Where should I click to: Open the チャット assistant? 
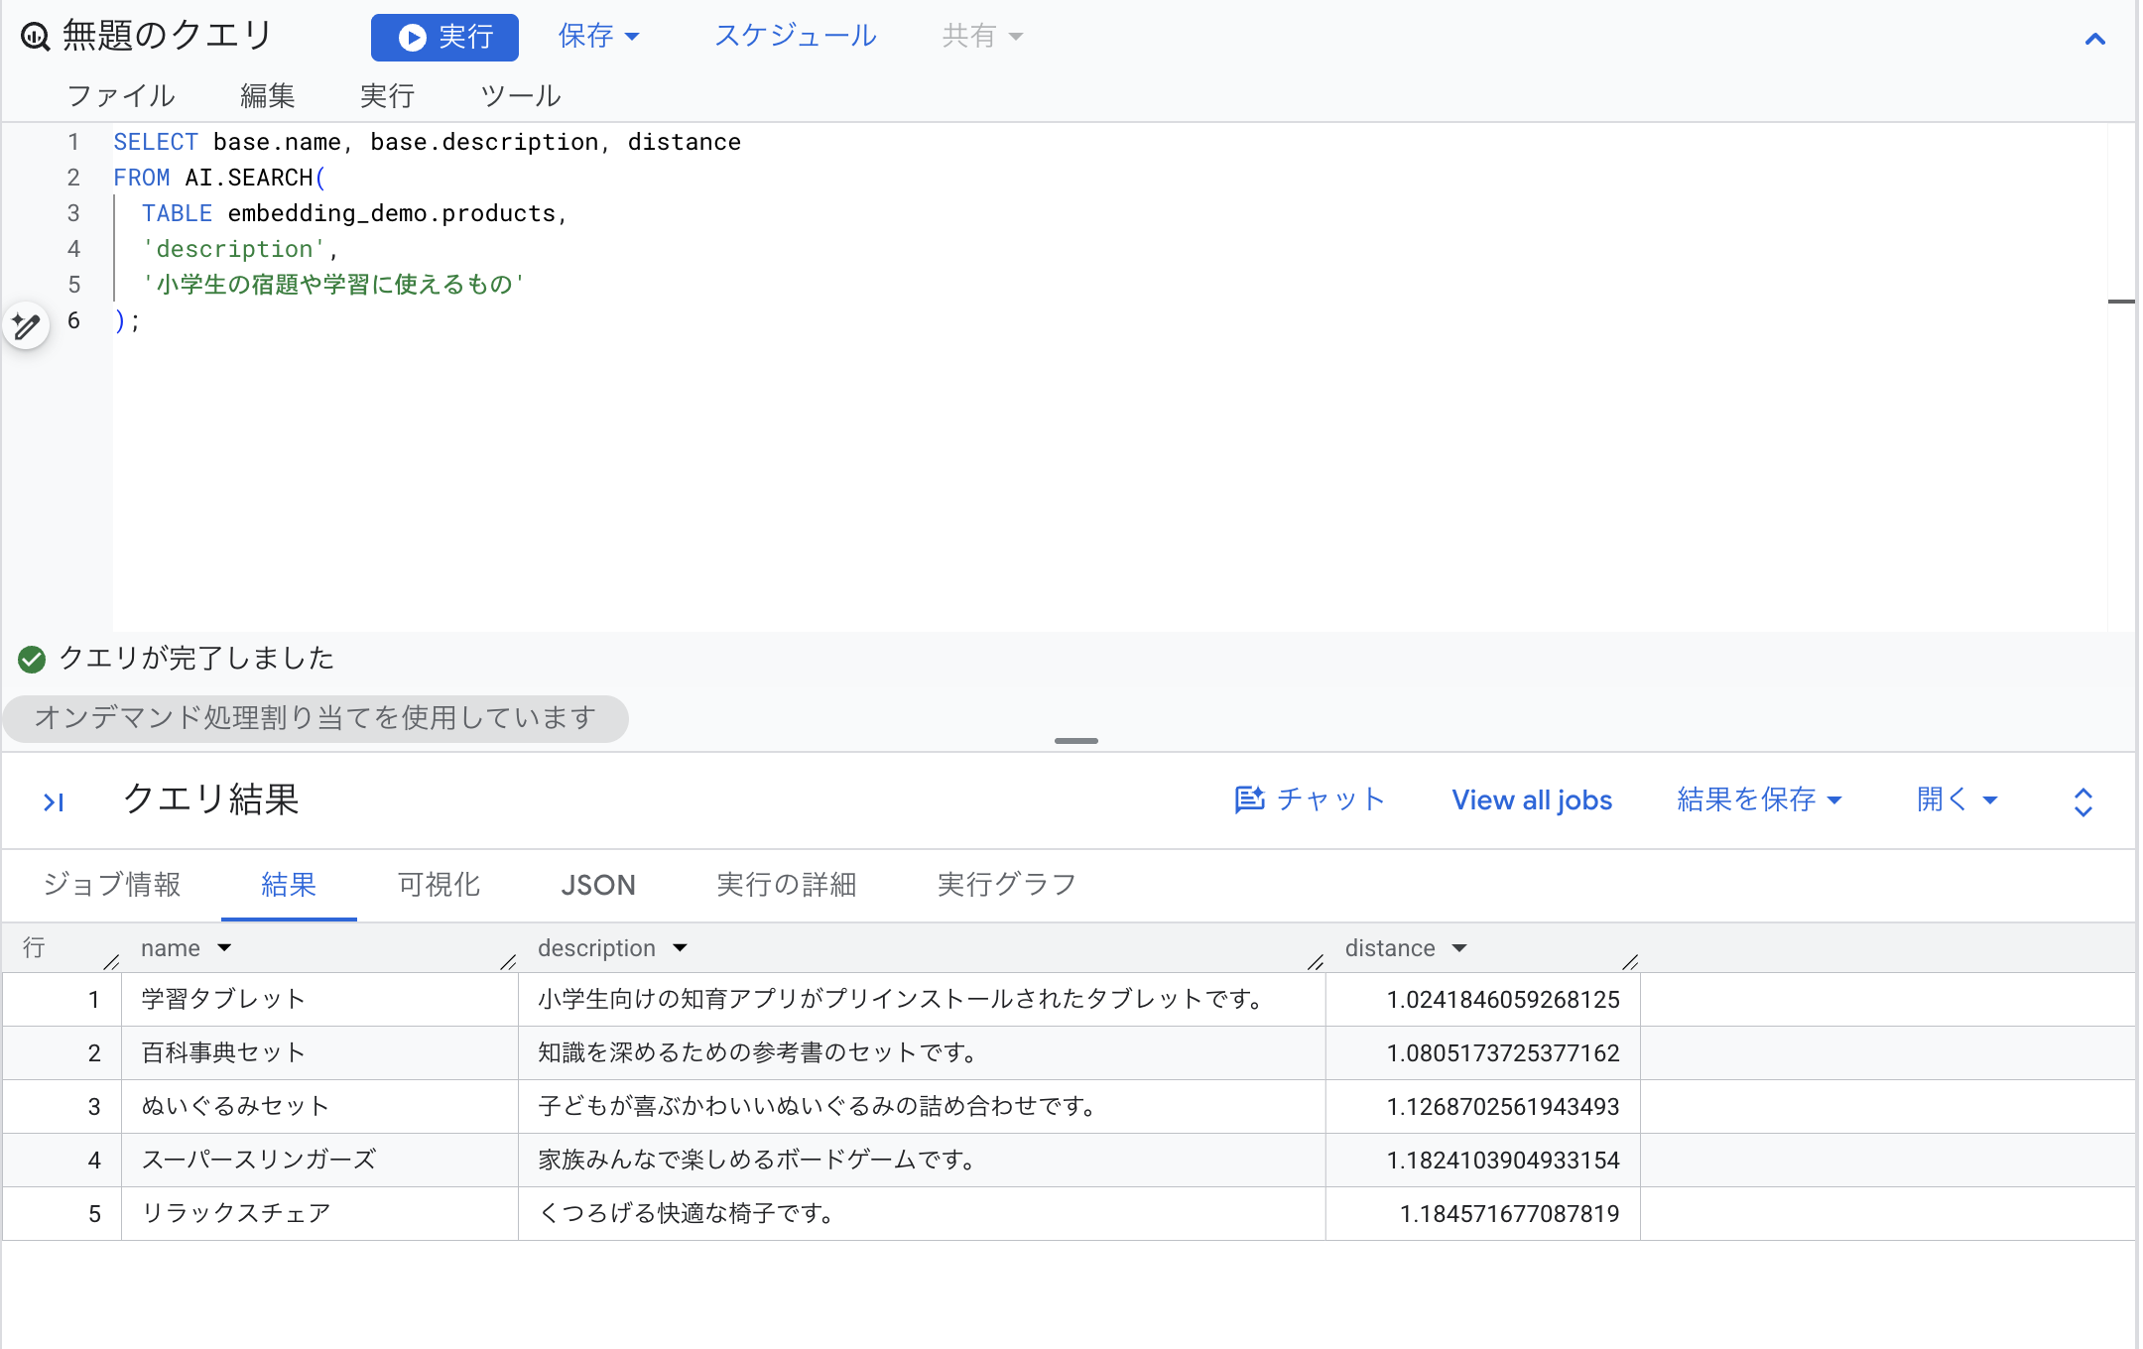pyautogui.click(x=1310, y=799)
